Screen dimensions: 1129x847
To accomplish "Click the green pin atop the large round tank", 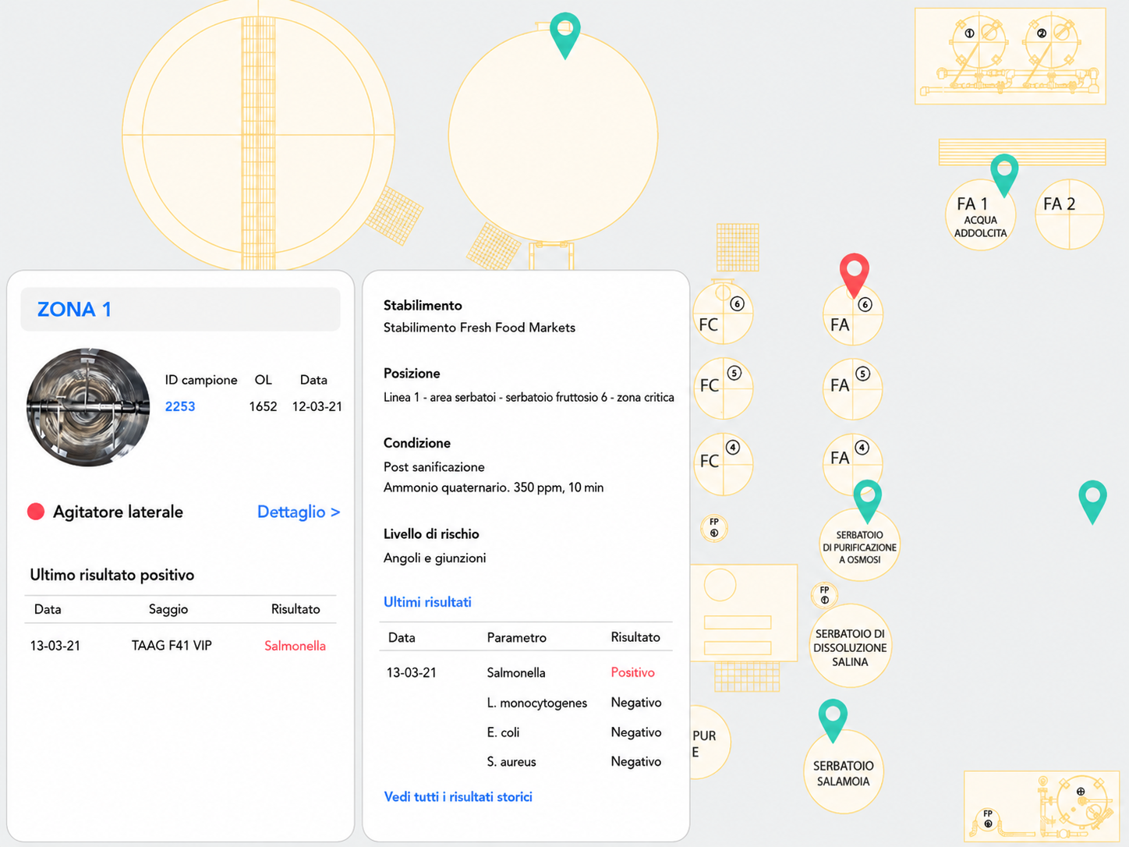I will (565, 34).
